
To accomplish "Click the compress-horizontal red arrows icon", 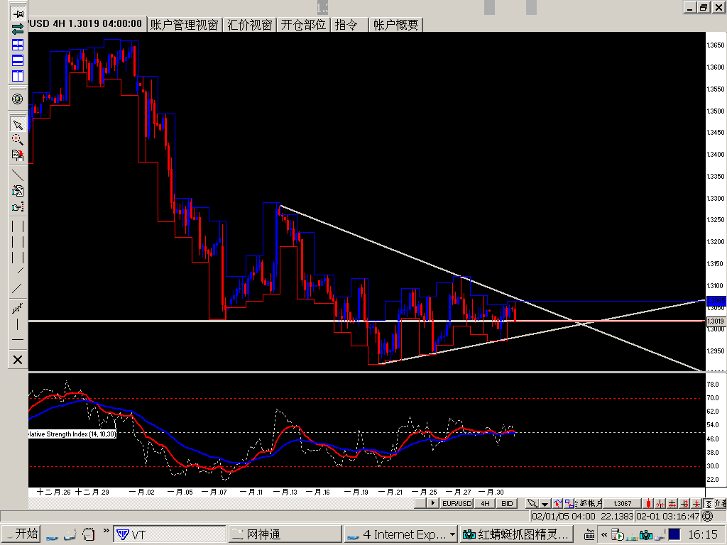I will pyautogui.click(x=660, y=503).
